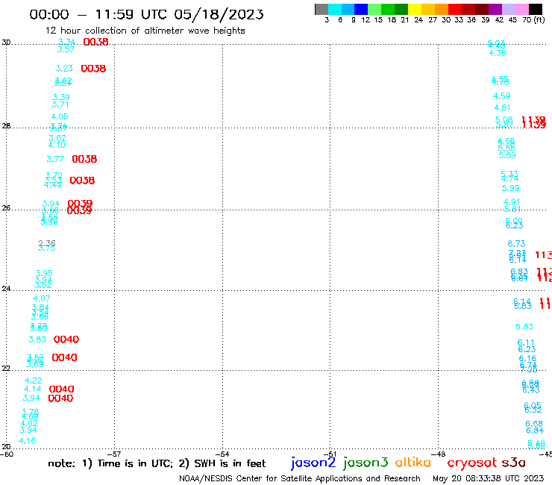
Task: Click the wave height value 3.77
Action: tap(55, 159)
